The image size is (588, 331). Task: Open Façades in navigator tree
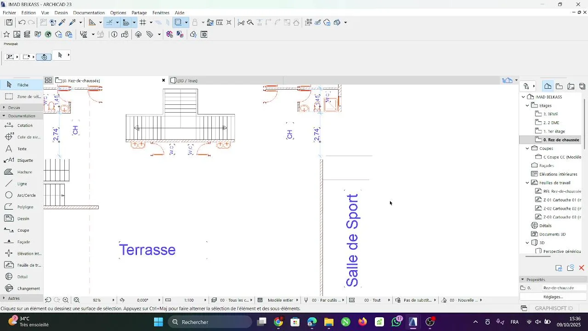point(547,165)
